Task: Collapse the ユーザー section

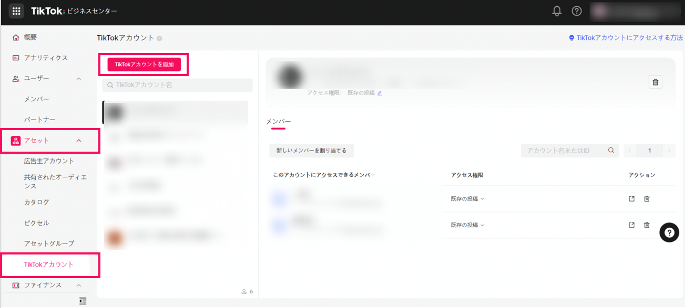Action: 79,79
